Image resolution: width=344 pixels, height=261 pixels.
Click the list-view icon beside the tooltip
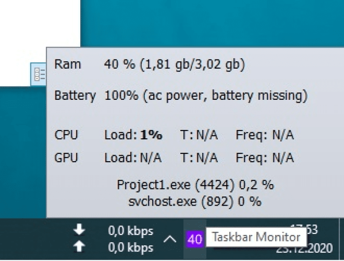[x=39, y=74]
